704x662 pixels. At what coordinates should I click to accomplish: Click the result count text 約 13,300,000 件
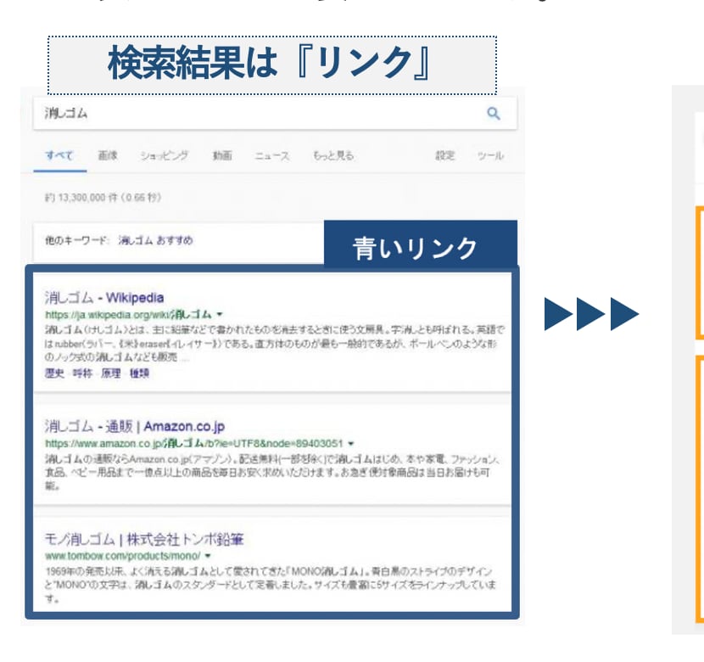(x=103, y=198)
